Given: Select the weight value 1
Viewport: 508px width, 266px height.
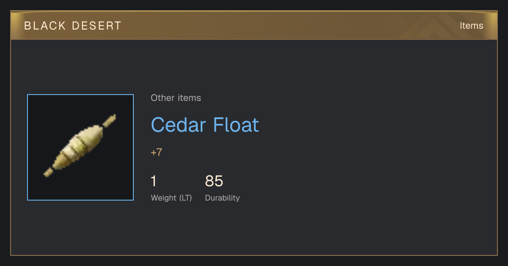Looking at the screenshot, I should pos(154,181).
